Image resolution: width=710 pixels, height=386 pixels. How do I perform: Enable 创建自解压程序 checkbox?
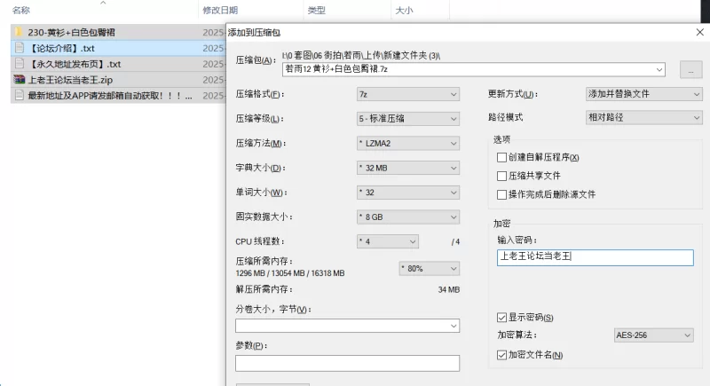[502, 157]
